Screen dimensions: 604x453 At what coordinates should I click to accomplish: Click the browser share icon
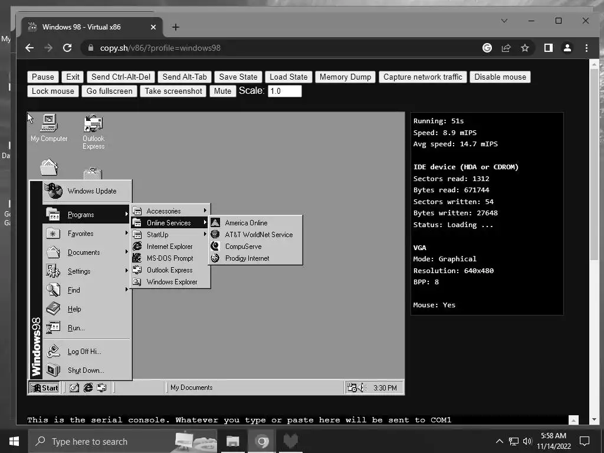505,48
